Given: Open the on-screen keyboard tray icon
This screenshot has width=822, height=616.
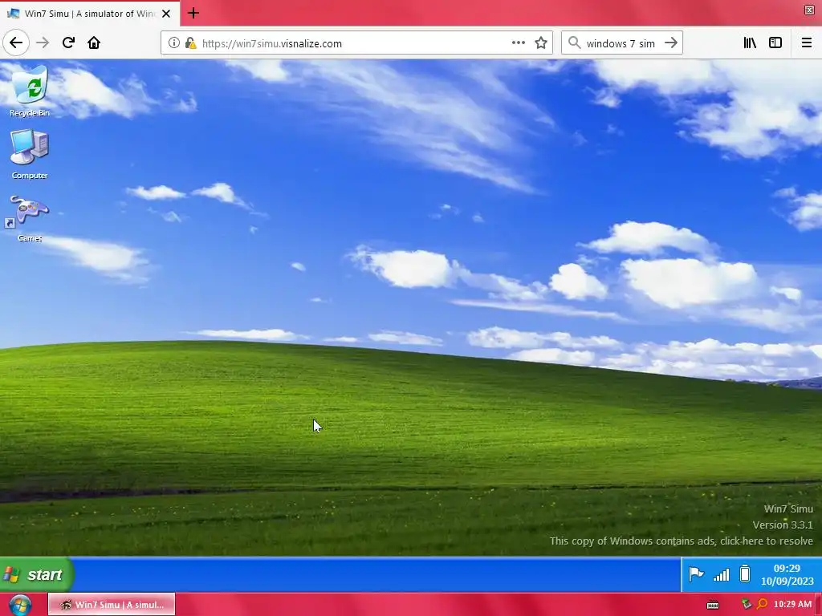Looking at the screenshot, I should click(x=713, y=605).
